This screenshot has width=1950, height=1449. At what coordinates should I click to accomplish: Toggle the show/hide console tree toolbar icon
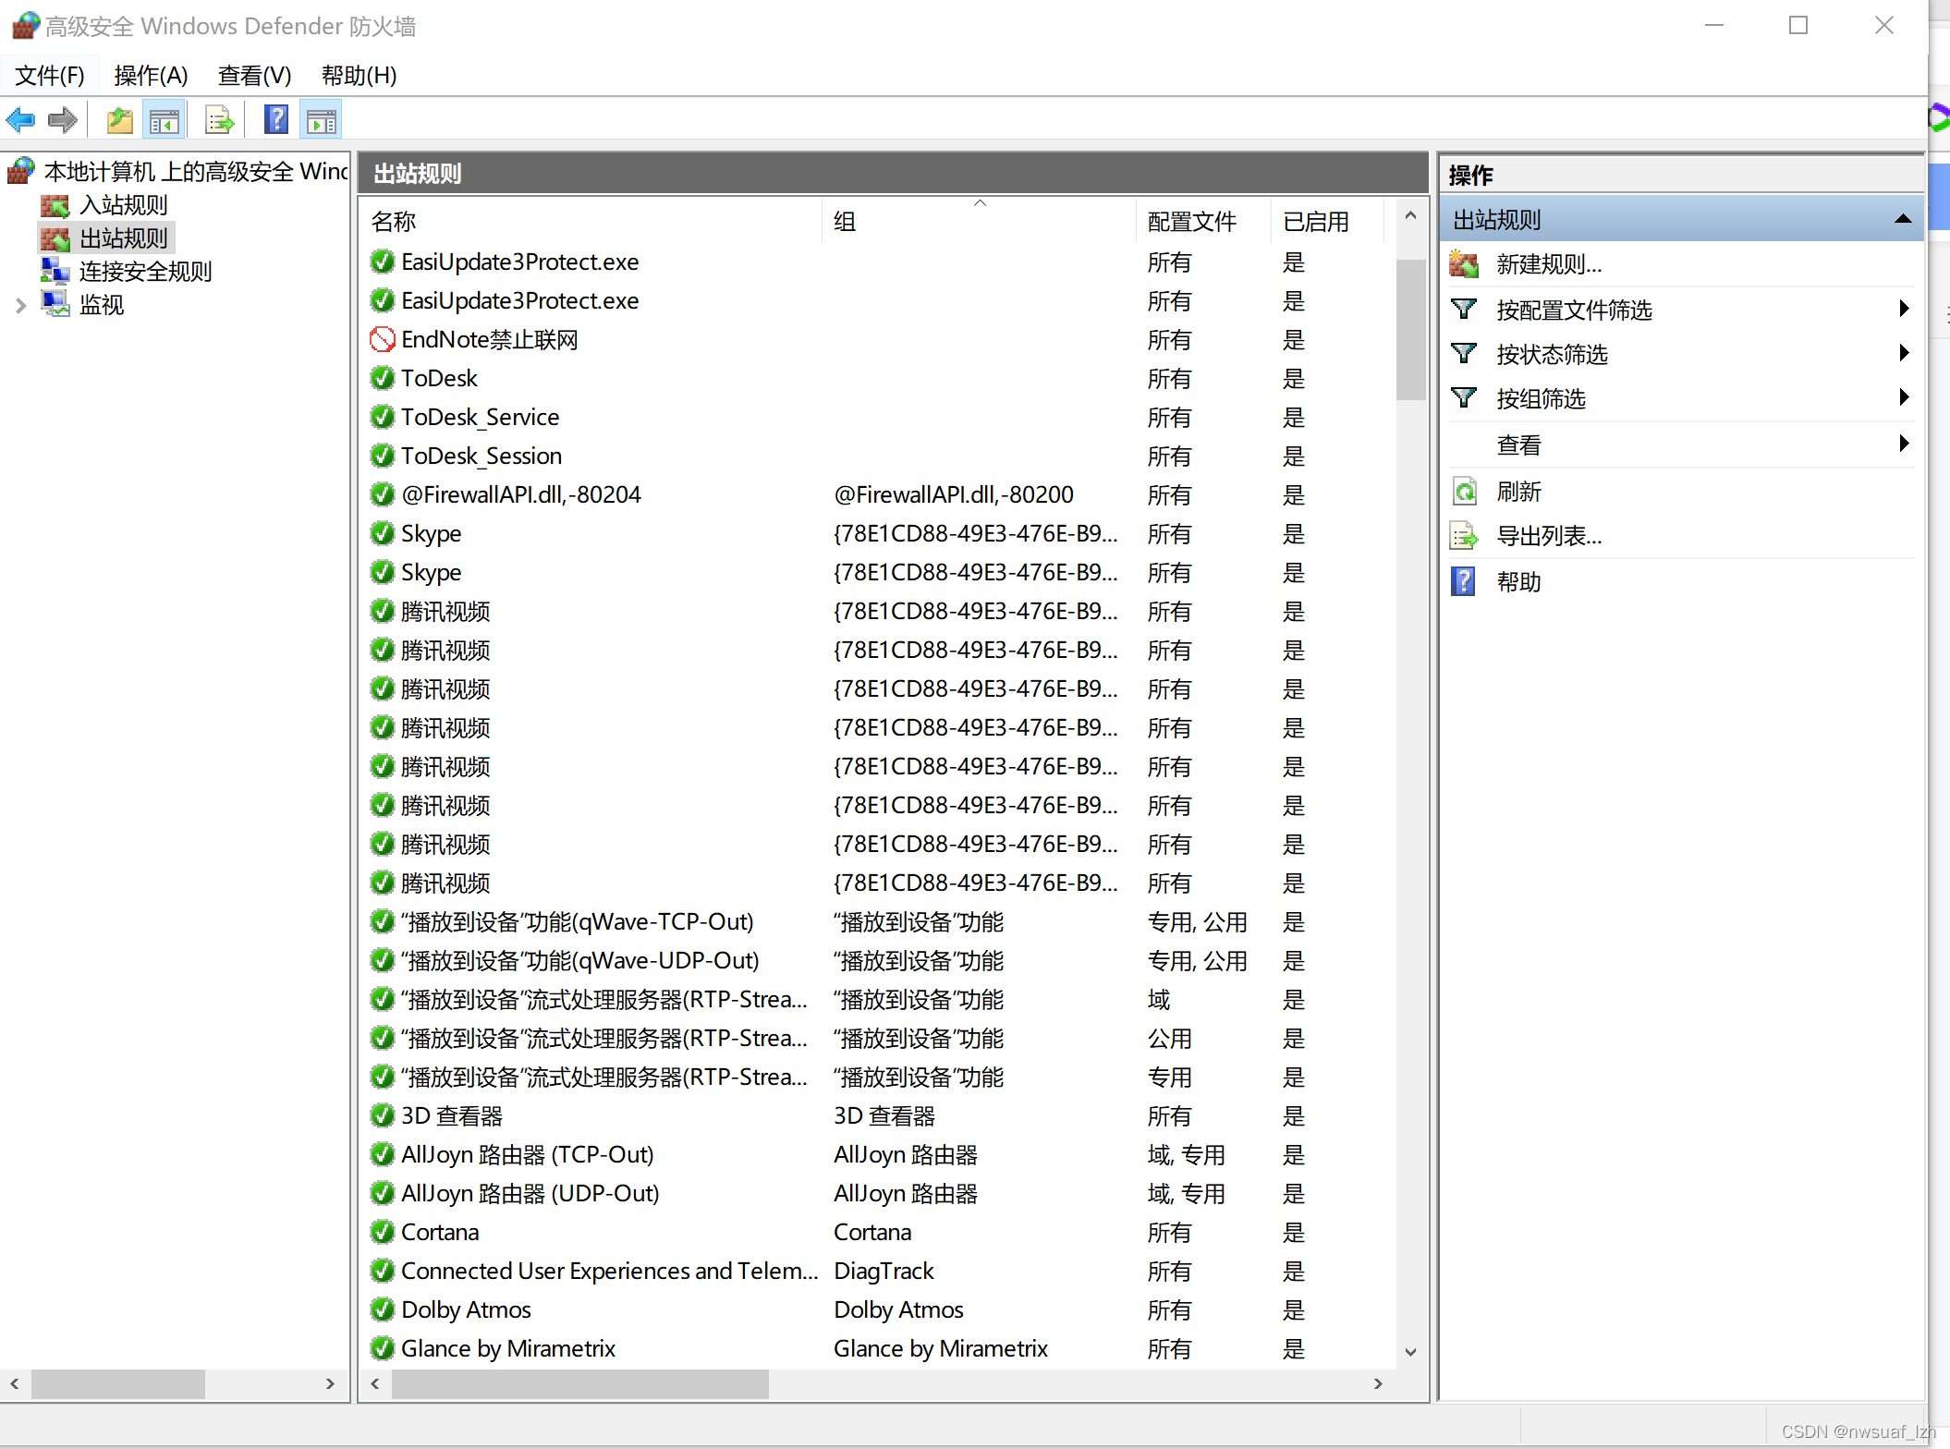pos(165,120)
